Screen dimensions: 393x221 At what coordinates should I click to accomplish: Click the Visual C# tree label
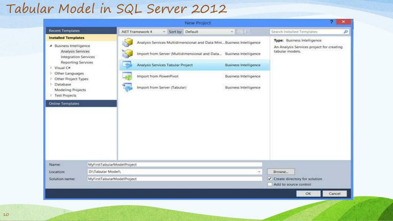[x=63, y=68]
